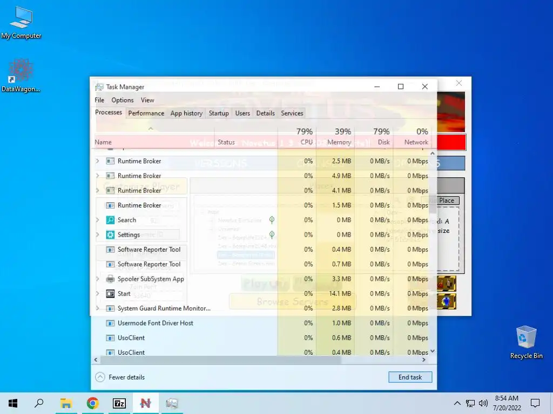Select the Start process icon

point(110,294)
